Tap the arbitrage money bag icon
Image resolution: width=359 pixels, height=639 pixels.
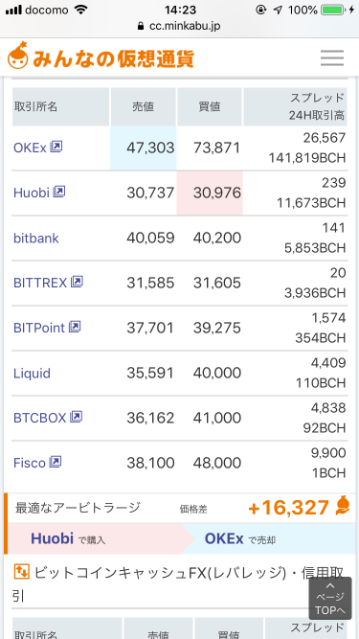pos(343,507)
